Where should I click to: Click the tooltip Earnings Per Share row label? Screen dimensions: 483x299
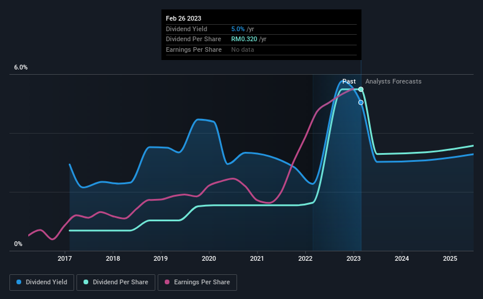tap(194, 49)
